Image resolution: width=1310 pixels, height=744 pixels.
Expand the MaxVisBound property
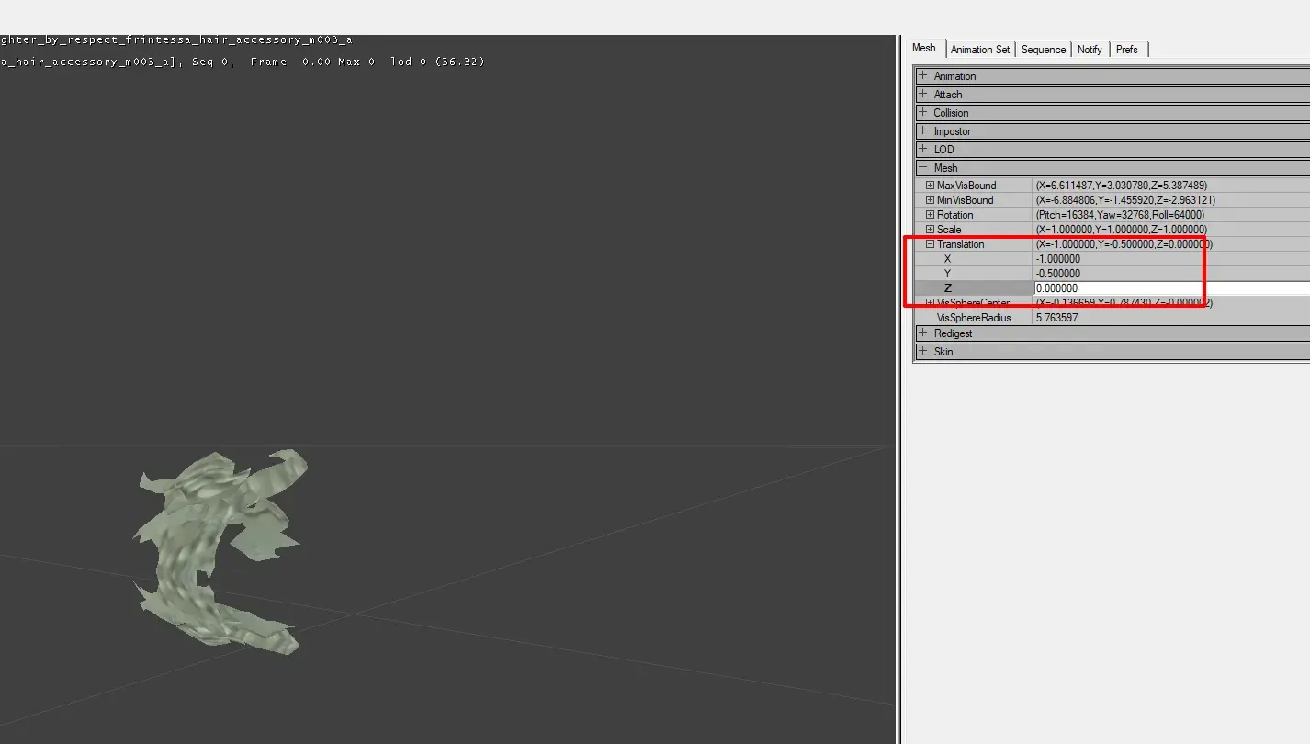pos(930,186)
